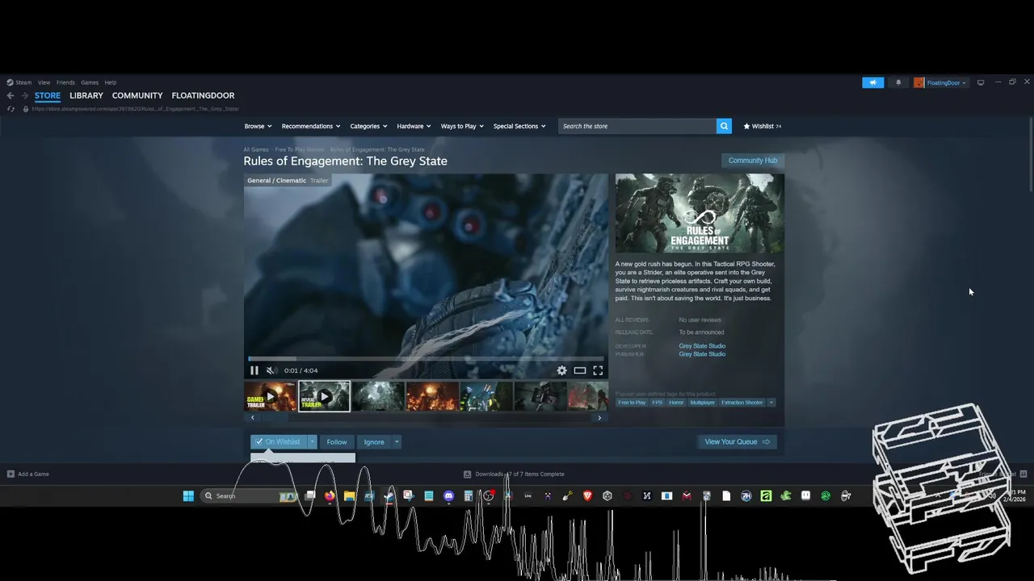Select the Free to Play tag
The width and height of the screenshot is (1034, 581).
[632, 402]
